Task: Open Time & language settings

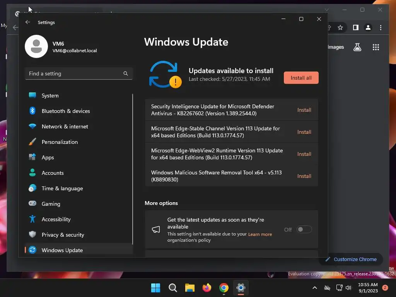Action: 79,188
